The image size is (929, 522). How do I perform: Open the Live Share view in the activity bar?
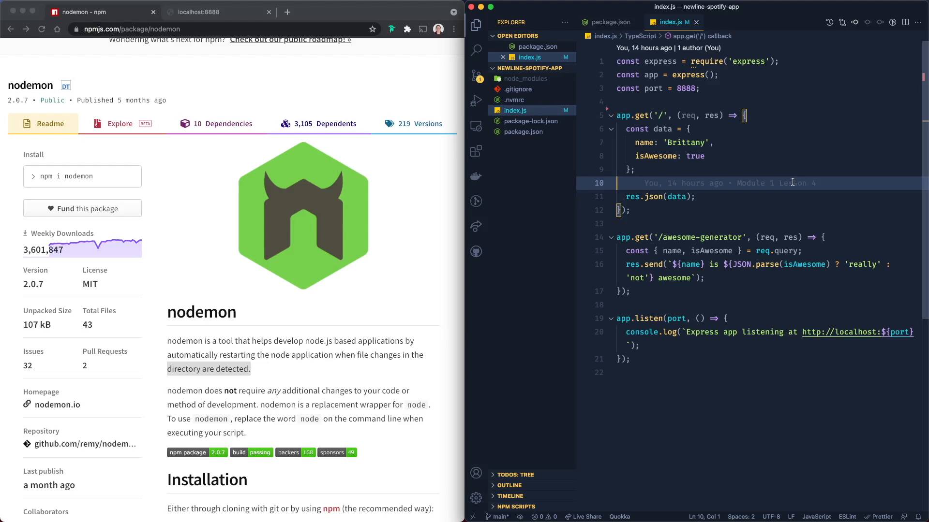(x=476, y=226)
